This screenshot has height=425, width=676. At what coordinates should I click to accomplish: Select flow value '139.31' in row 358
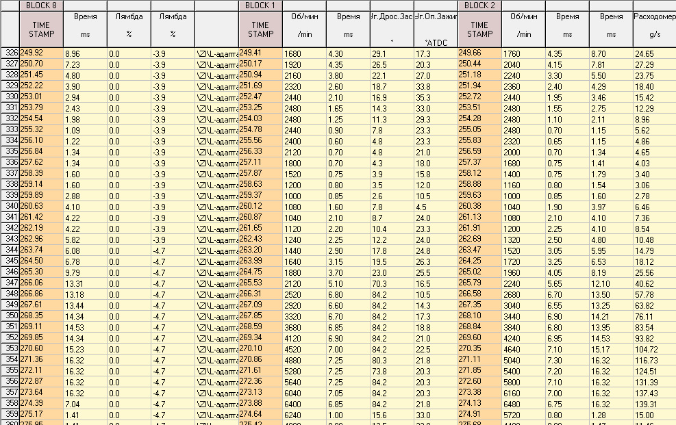[x=655, y=404]
